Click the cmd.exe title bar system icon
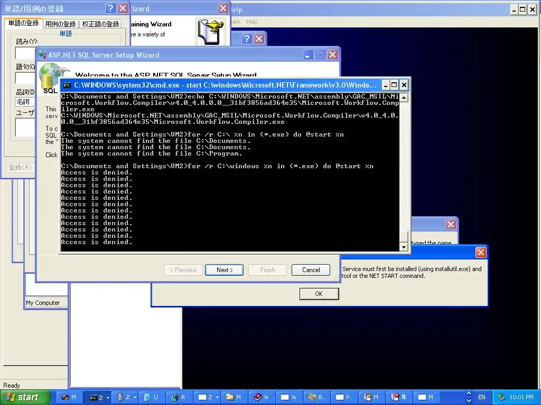541x405 pixels. [67, 85]
